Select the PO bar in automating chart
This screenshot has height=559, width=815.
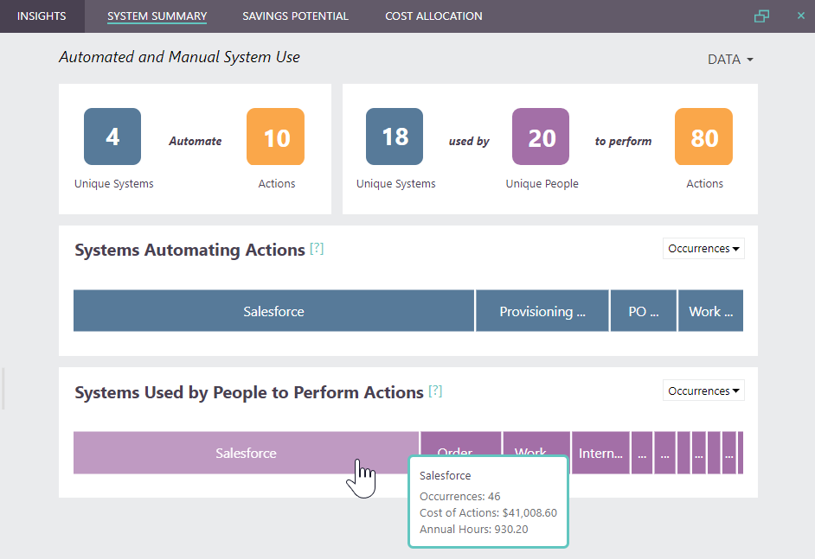click(643, 310)
